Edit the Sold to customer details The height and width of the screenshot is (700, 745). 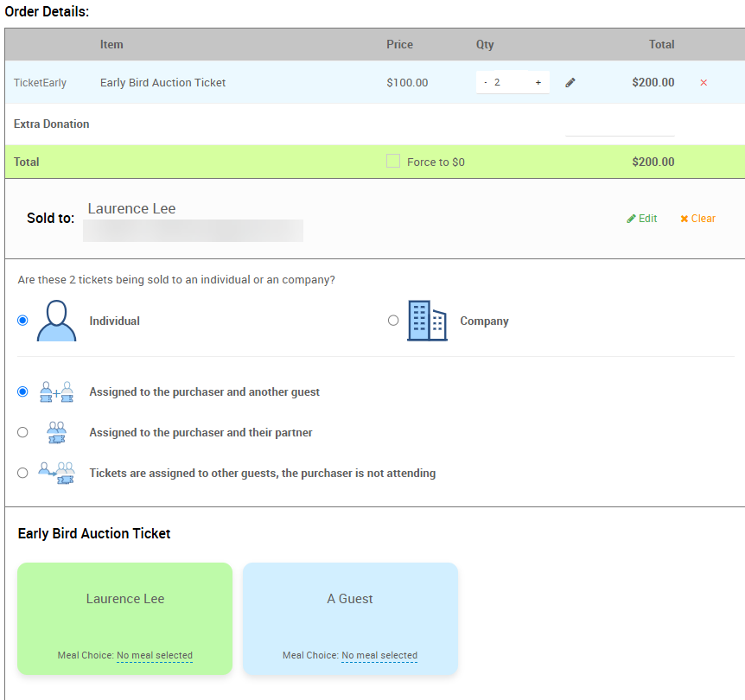tap(642, 219)
